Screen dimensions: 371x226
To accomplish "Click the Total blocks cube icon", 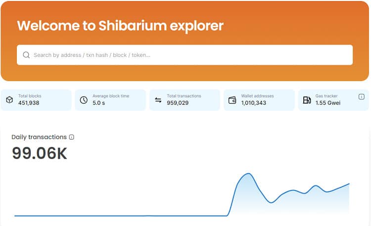I will coord(9,100).
